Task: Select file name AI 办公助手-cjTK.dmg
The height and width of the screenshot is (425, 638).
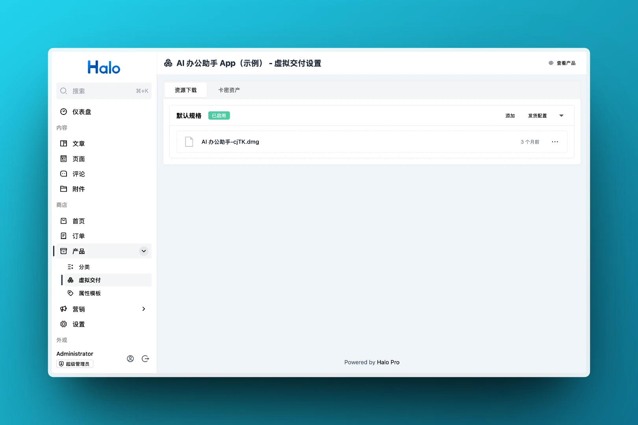Action: [230, 142]
